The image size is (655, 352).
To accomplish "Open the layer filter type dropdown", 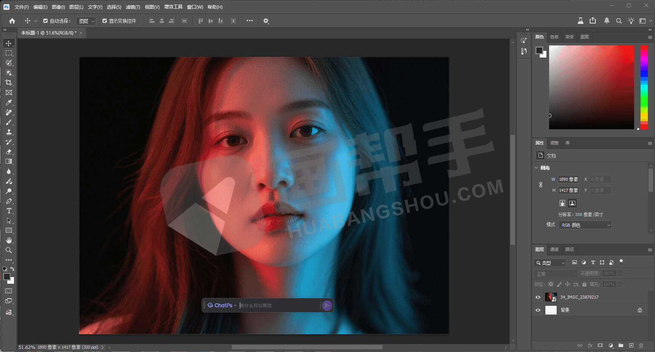I will (550, 263).
